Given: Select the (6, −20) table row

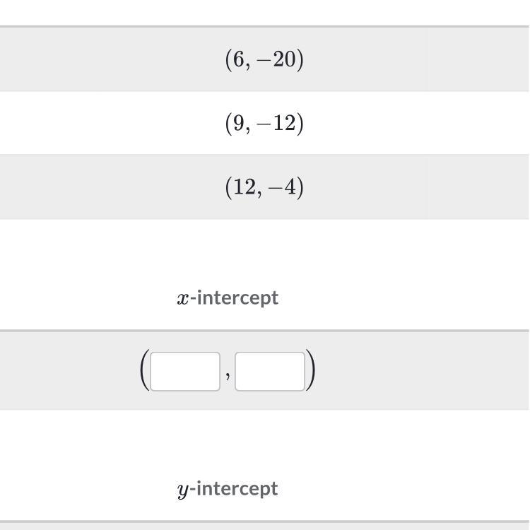Looking at the screenshot, I should 264,60.
